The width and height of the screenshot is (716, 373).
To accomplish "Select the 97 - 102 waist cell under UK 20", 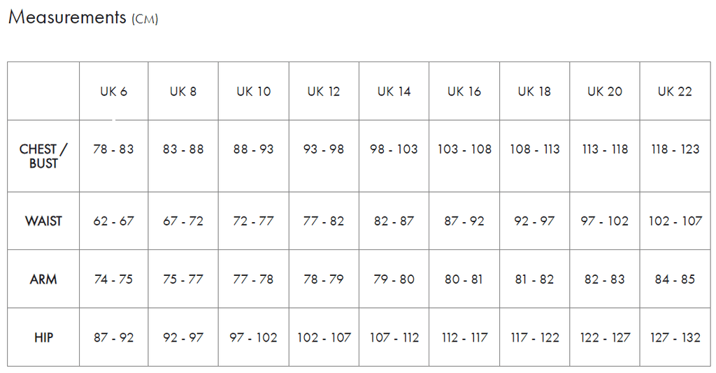I will (604, 221).
